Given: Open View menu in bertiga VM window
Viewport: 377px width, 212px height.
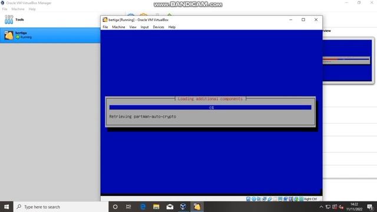Looking at the screenshot, I should [x=133, y=27].
